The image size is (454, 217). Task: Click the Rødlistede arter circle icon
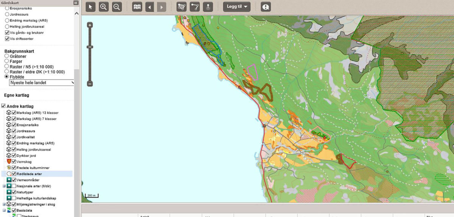[9, 174]
